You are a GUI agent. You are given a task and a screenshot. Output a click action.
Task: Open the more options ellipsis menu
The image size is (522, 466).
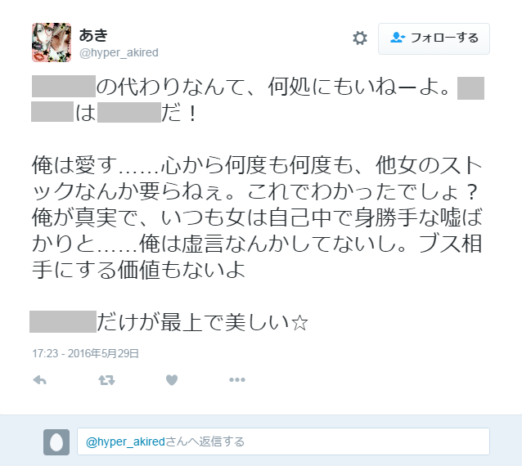tap(237, 380)
